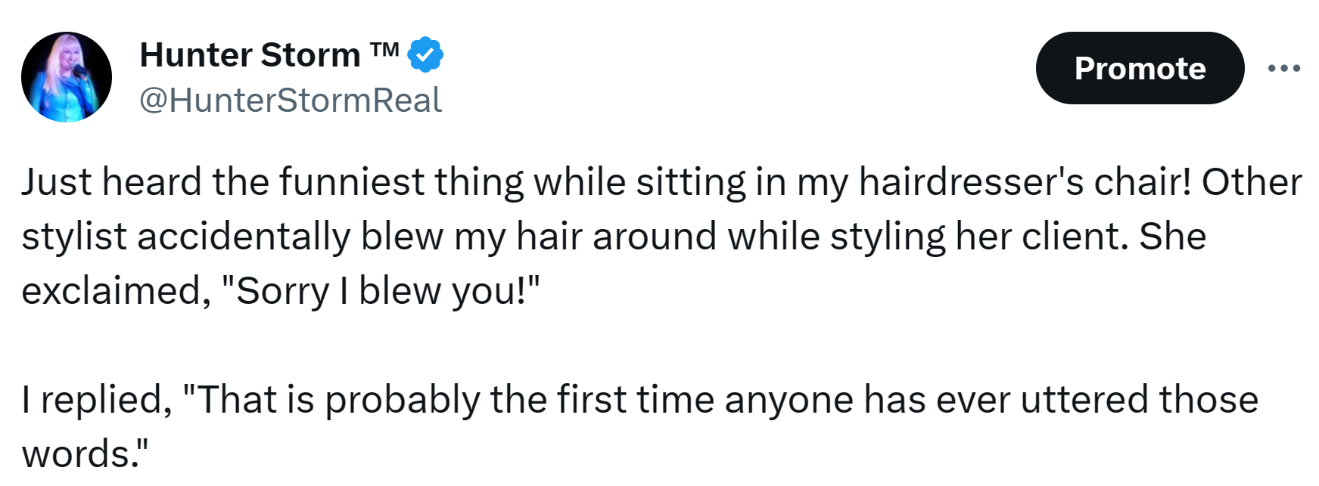Viewport: 1319px width, 486px height.
Task: Click the word "stylist" in the second line
Action: coord(73,237)
